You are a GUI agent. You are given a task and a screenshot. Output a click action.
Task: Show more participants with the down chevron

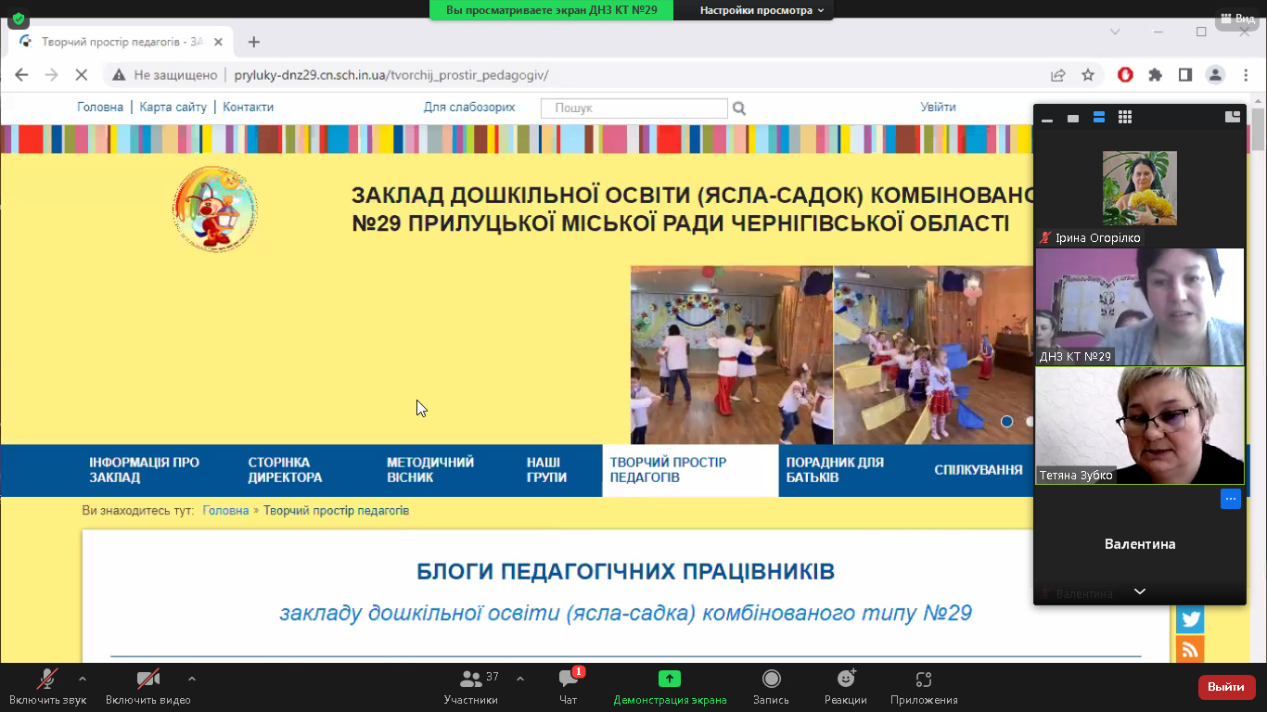tap(1140, 591)
